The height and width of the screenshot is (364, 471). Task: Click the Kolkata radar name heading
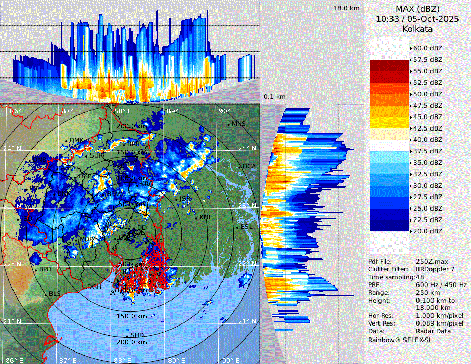click(417, 29)
